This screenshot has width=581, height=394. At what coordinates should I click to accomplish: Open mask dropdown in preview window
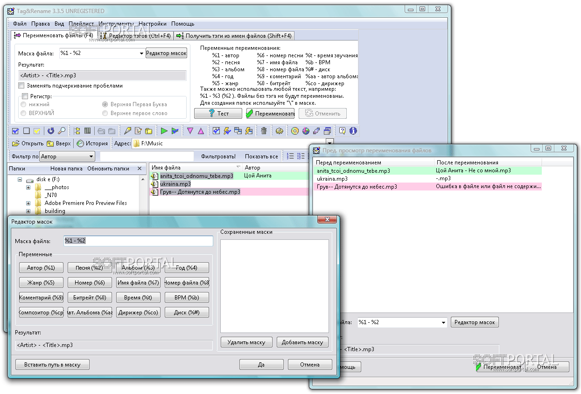coord(443,322)
